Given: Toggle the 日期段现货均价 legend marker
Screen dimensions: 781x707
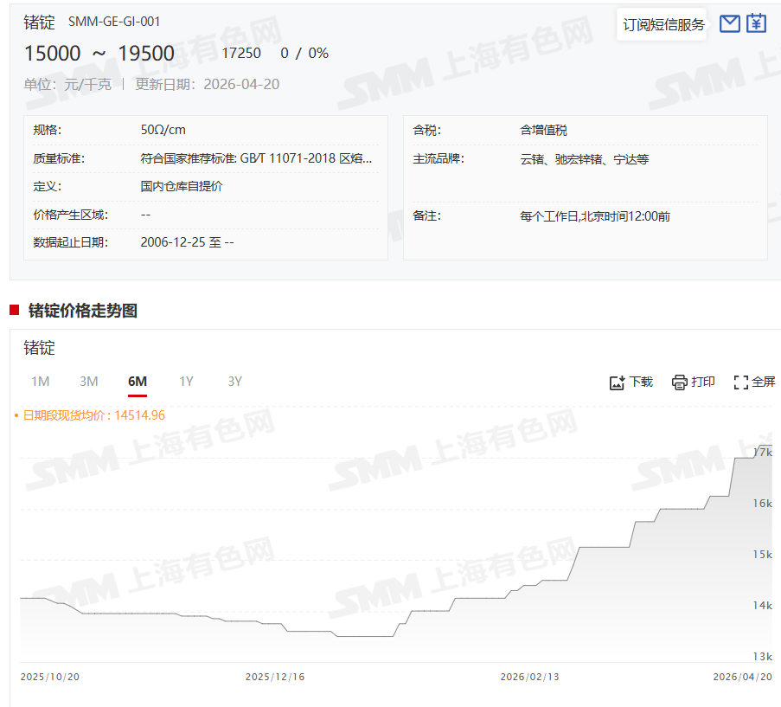Looking at the screenshot, I should click(16, 416).
